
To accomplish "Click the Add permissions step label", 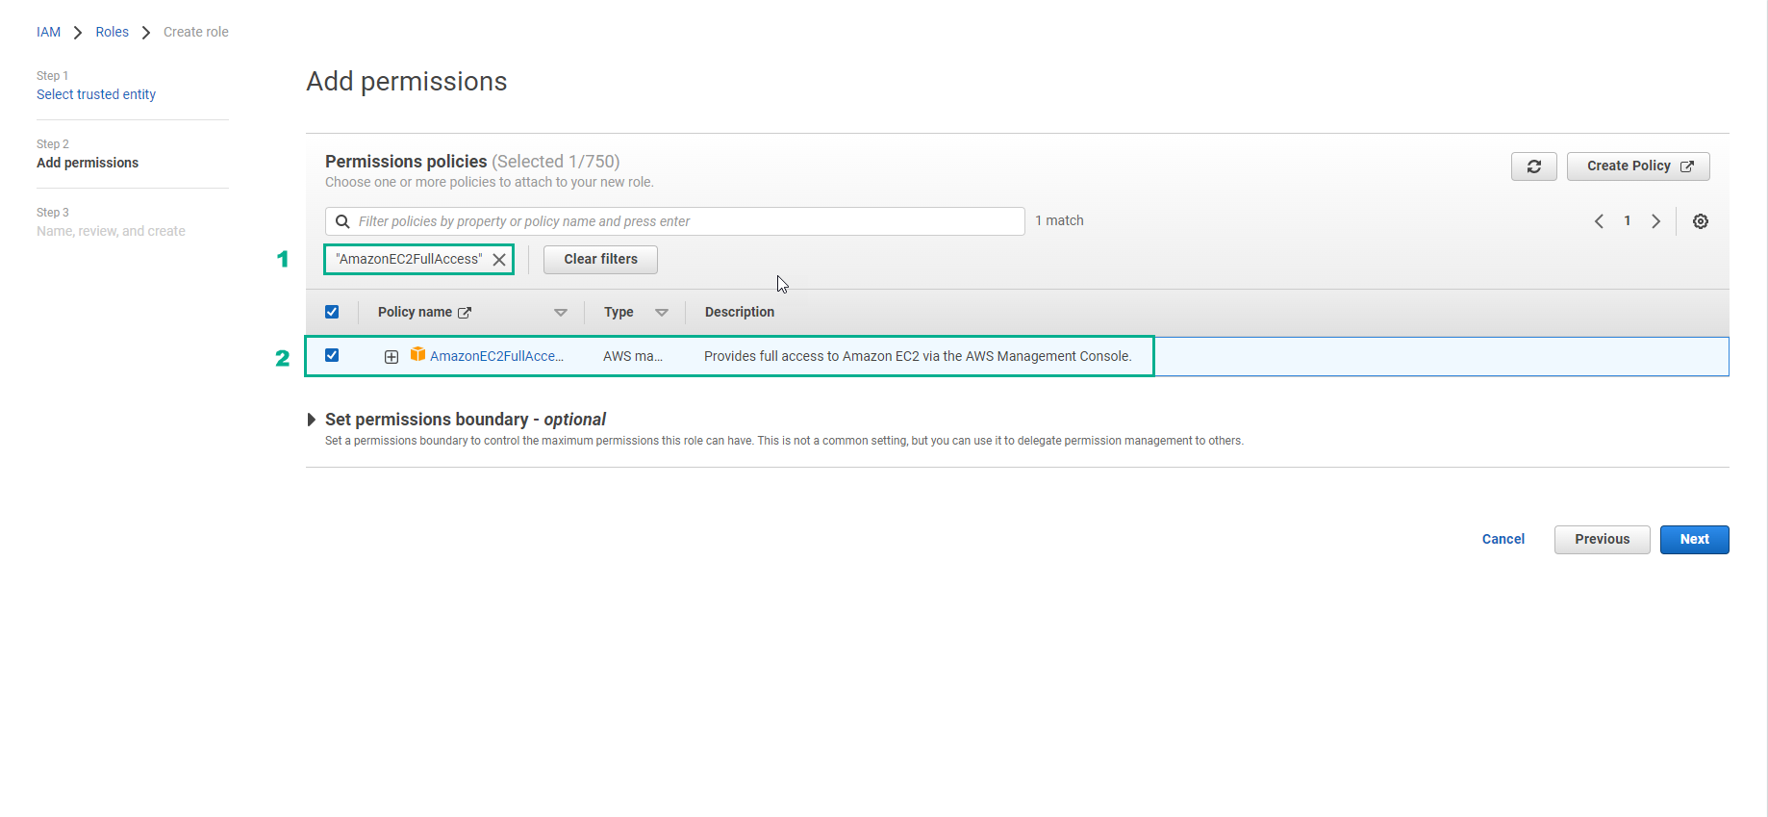I will click(x=88, y=163).
